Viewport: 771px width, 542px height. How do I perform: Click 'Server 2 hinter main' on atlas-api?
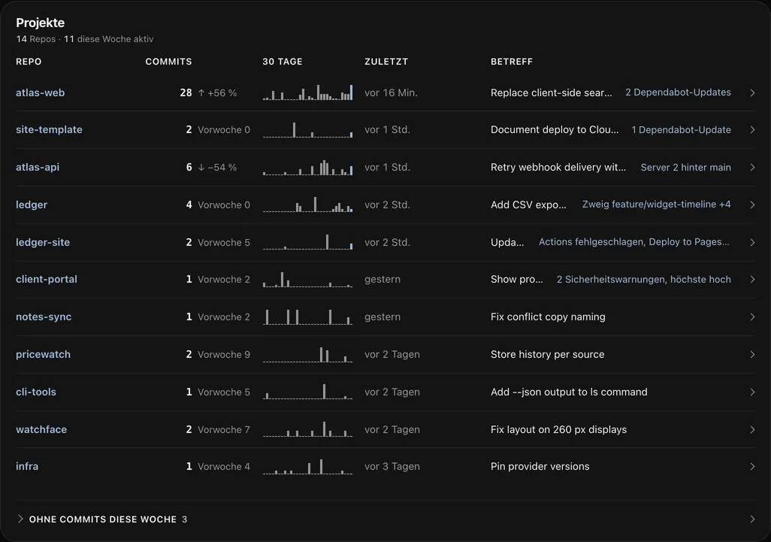coord(686,167)
